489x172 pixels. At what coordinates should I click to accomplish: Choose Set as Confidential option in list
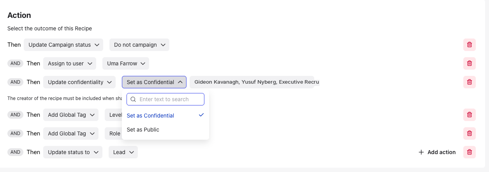click(165, 116)
